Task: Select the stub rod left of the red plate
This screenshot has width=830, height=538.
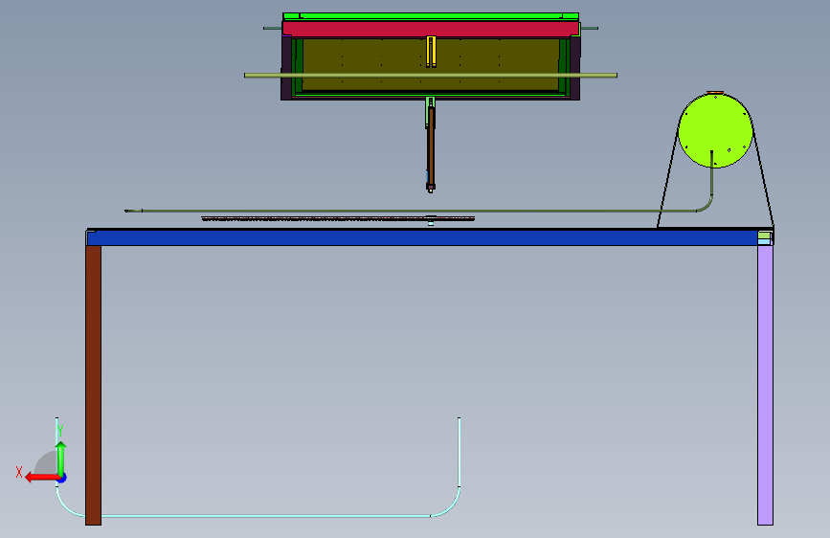Action: [x=273, y=28]
